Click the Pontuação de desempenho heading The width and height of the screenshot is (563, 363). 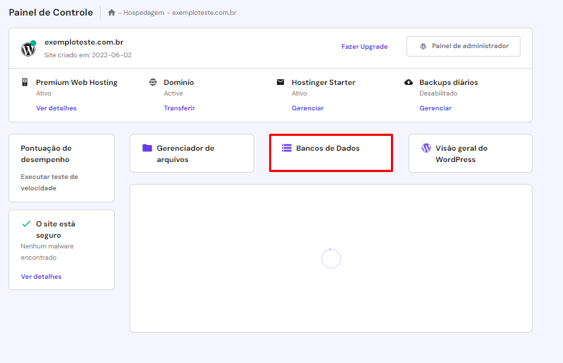pyautogui.click(x=46, y=154)
